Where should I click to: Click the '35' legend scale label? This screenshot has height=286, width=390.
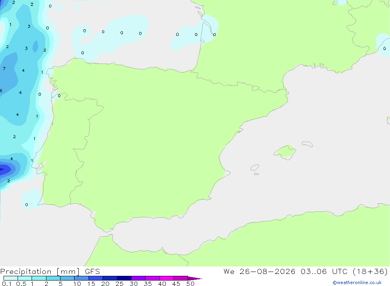tap(148, 284)
